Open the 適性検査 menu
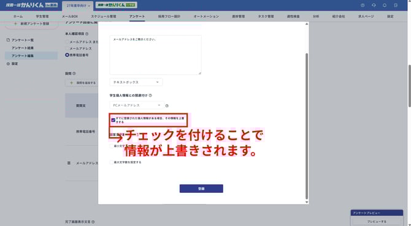Viewport: 411px width, 226px height. (293, 16)
